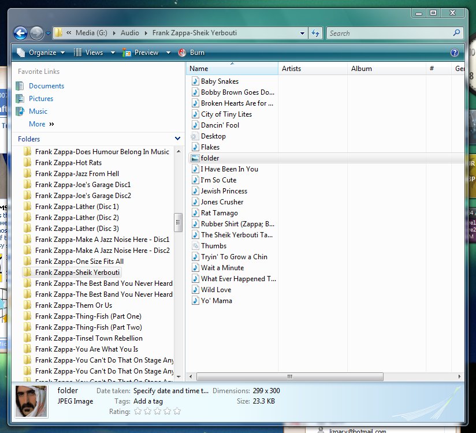
Task: Click the Rat Tamago file icon
Action: 195,212
